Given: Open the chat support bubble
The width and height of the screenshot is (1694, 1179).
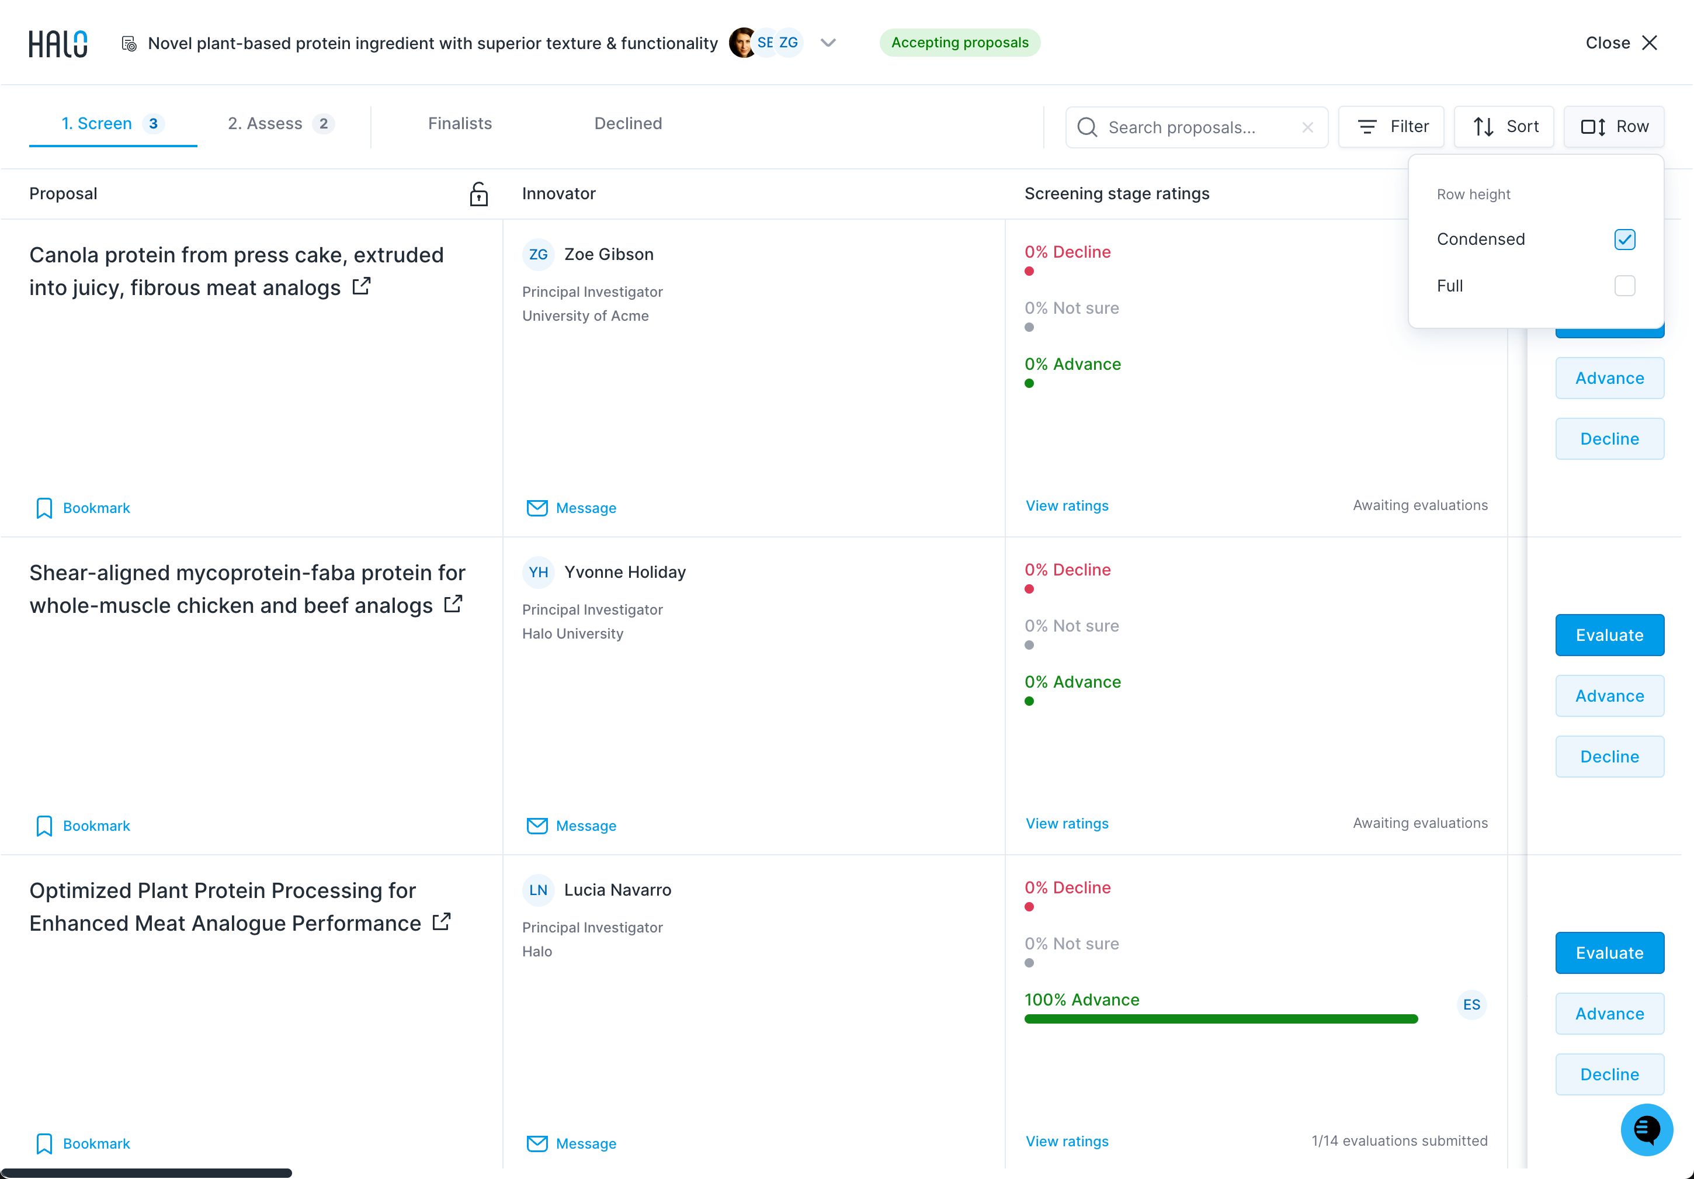Looking at the screenshot, I should pyautogui.click(x=1646, y=1129).
